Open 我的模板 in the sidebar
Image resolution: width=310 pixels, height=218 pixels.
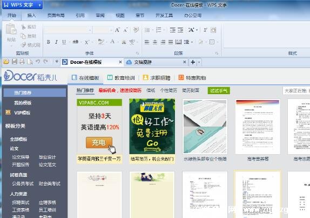[x=23, y=103]
